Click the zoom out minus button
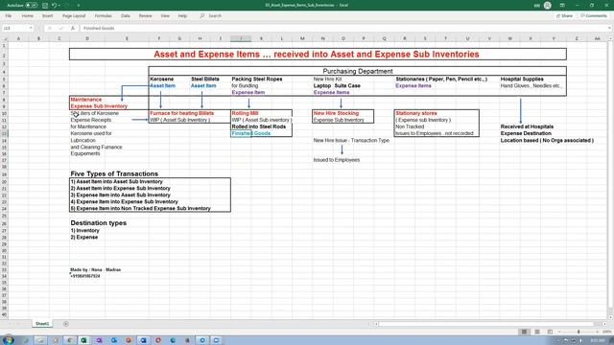This screenshot has width=614, height=345. point(559,332)
